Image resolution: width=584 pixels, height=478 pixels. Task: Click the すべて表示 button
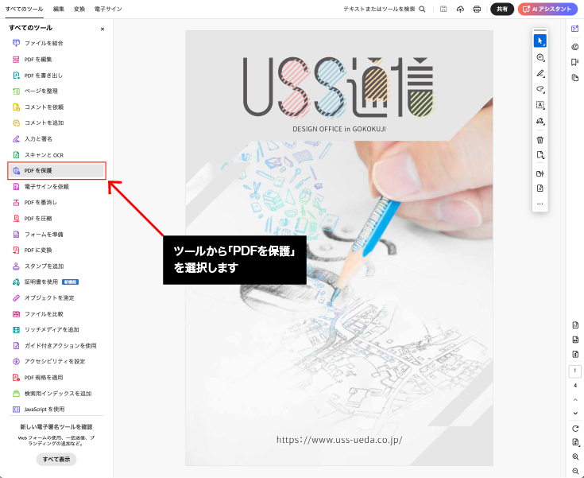[x=56, y=460]
